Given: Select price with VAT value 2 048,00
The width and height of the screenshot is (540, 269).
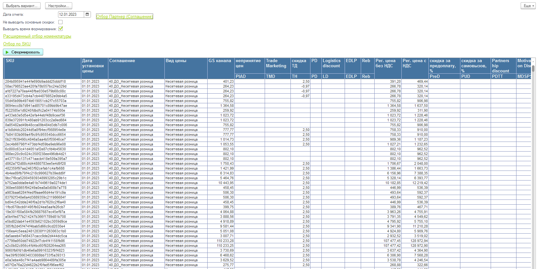Looking at the screenshot, I should [x=415, y=163].
